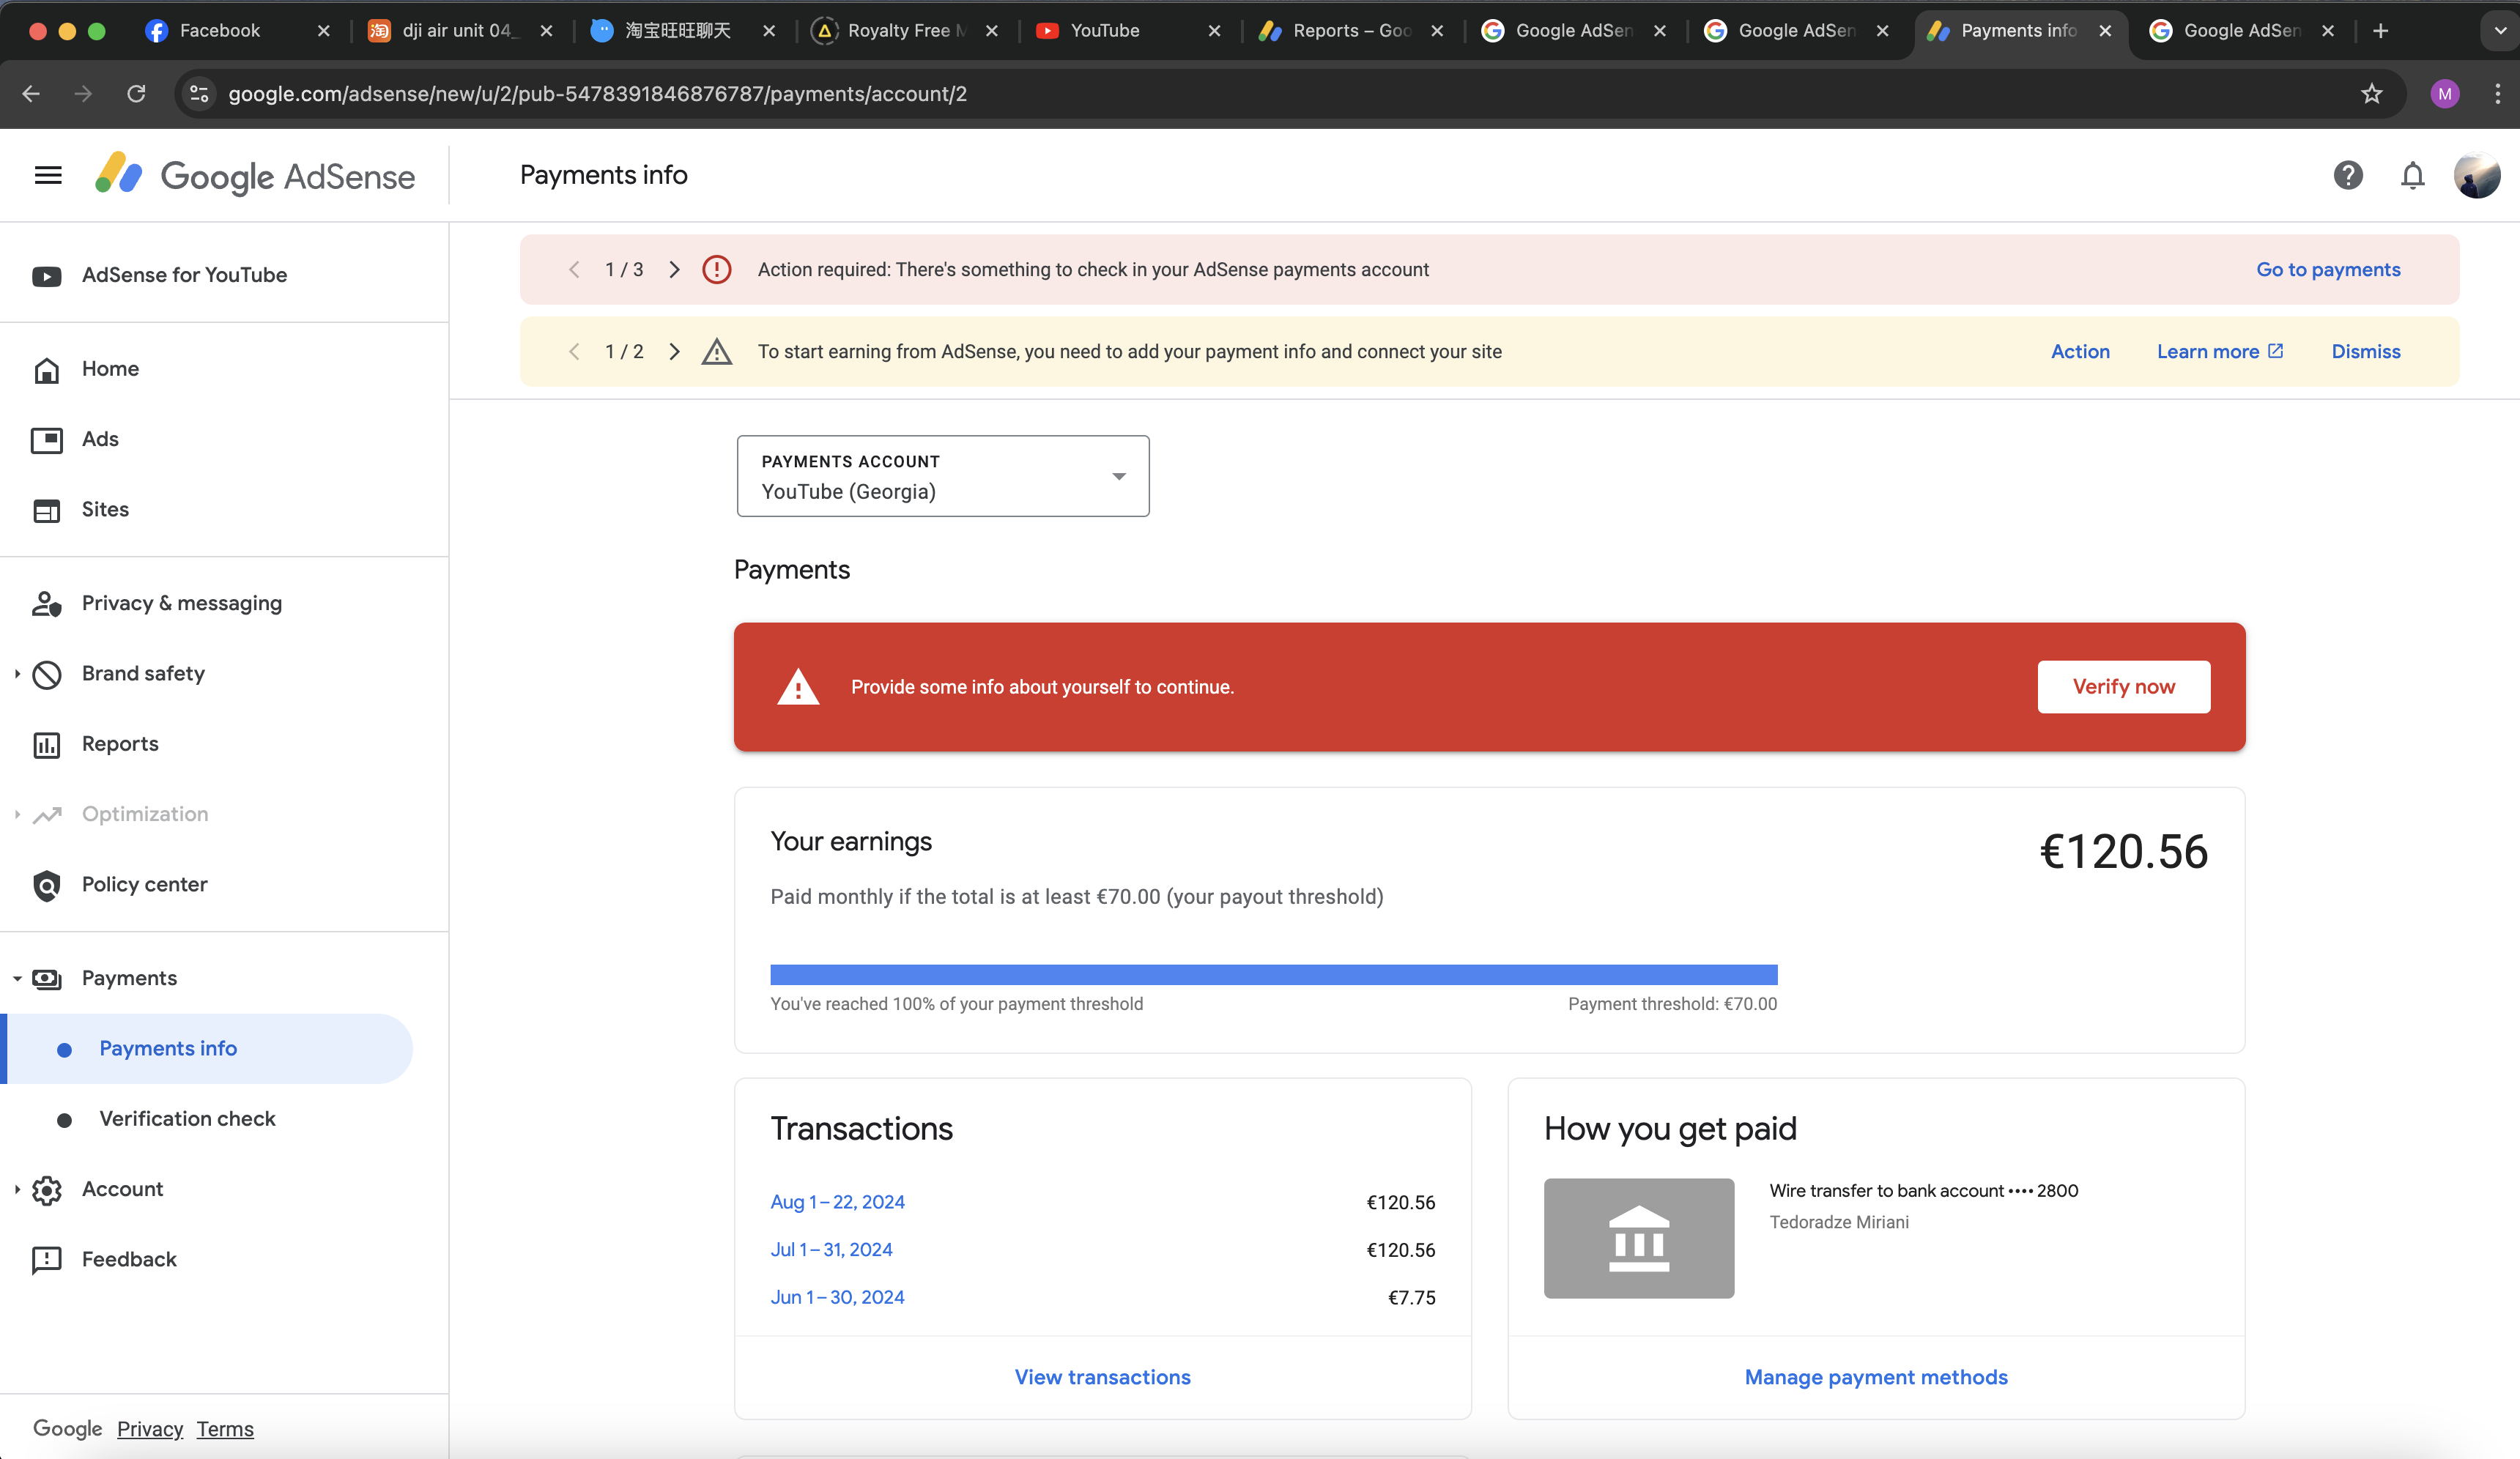Open the Policy center shield icon
This screenshot has width=2520, height=1459.
pos(47,885)
